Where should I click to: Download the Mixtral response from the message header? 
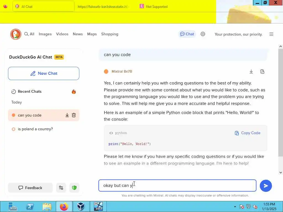tap(251, 71)
